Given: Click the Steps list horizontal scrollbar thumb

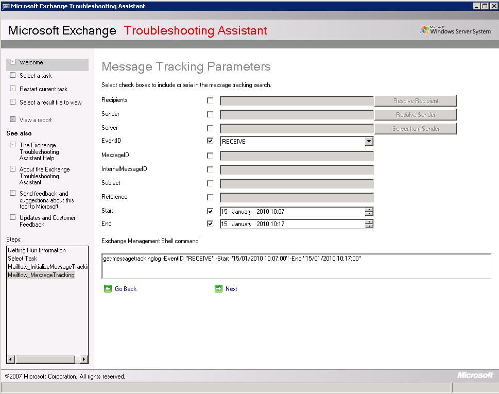Looking at the screenshot, I should point(45,359).
